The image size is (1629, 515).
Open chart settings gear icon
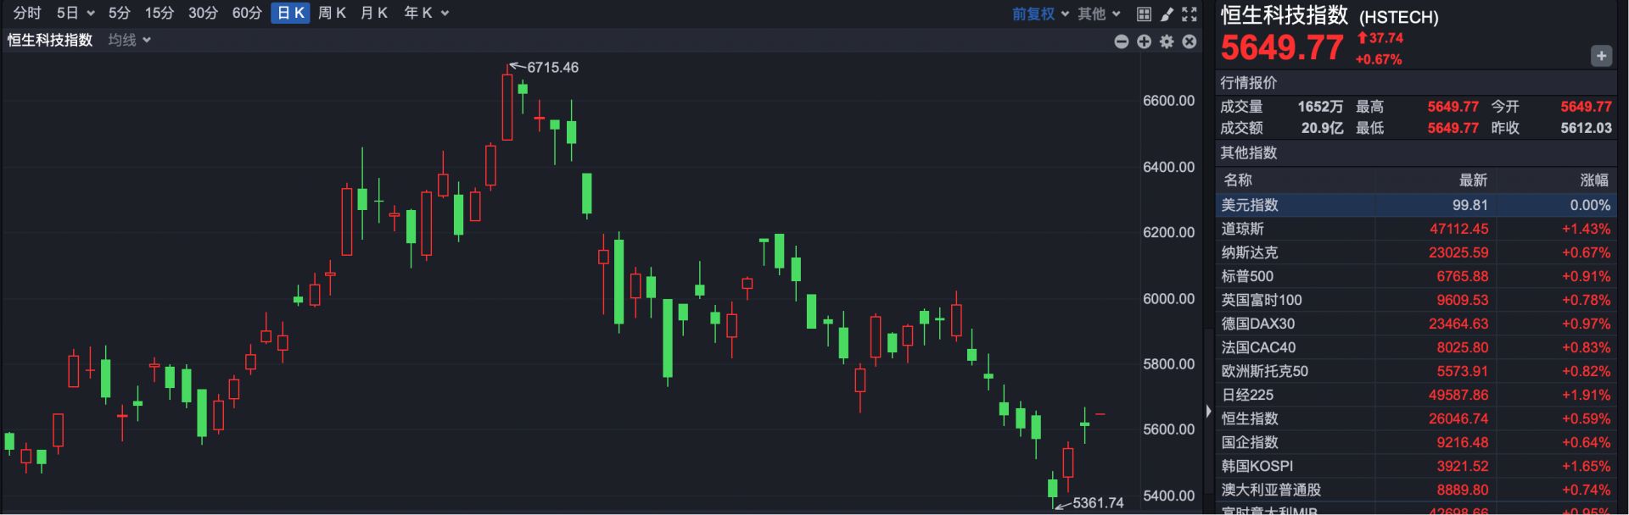coord(1167,42)
